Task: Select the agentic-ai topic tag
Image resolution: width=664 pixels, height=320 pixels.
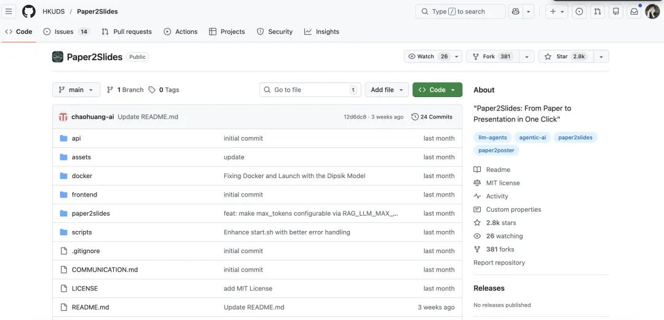Action: [x=532, y=137]
